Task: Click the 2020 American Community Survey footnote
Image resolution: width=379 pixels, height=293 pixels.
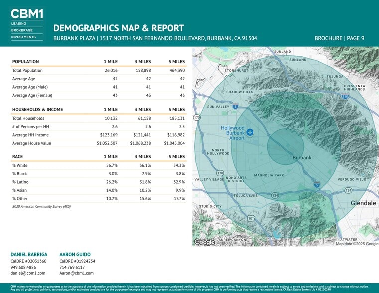Action: click(x=41, y=206)
